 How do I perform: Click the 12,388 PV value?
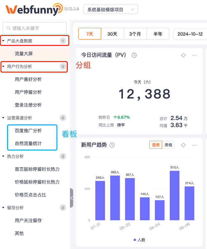pos(144,94)
